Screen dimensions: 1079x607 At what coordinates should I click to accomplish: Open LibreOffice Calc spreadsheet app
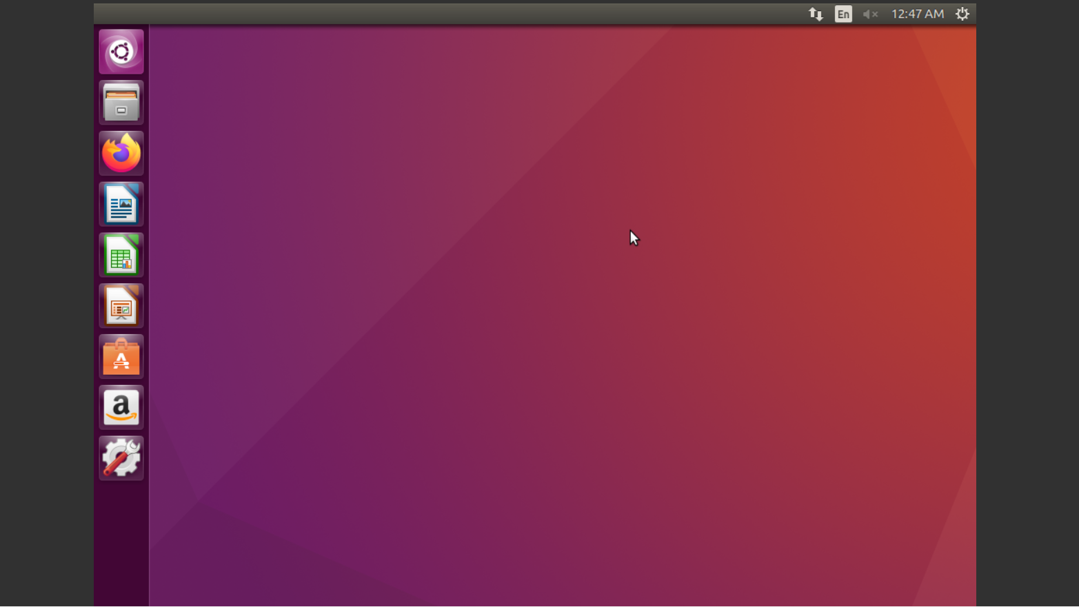(x=121, y=255)
